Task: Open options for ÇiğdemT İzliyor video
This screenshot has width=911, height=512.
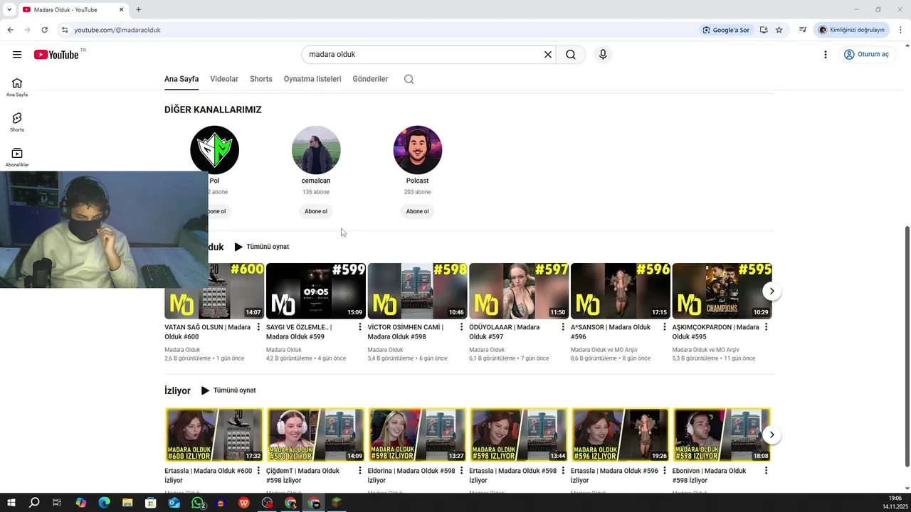Action: (x=359, y=471)
